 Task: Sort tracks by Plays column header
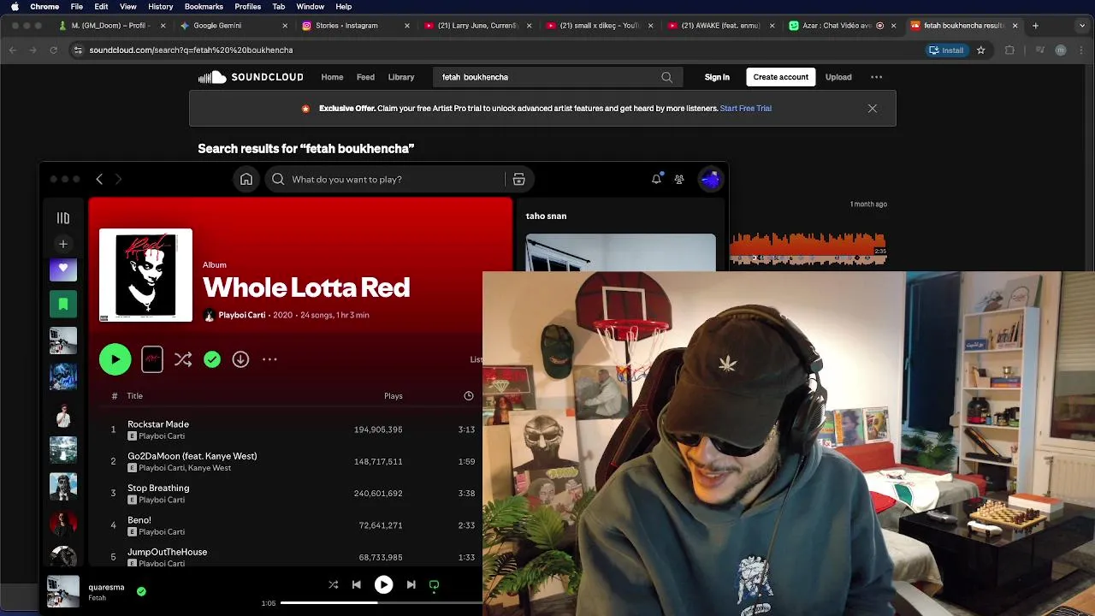click(394, 396)
